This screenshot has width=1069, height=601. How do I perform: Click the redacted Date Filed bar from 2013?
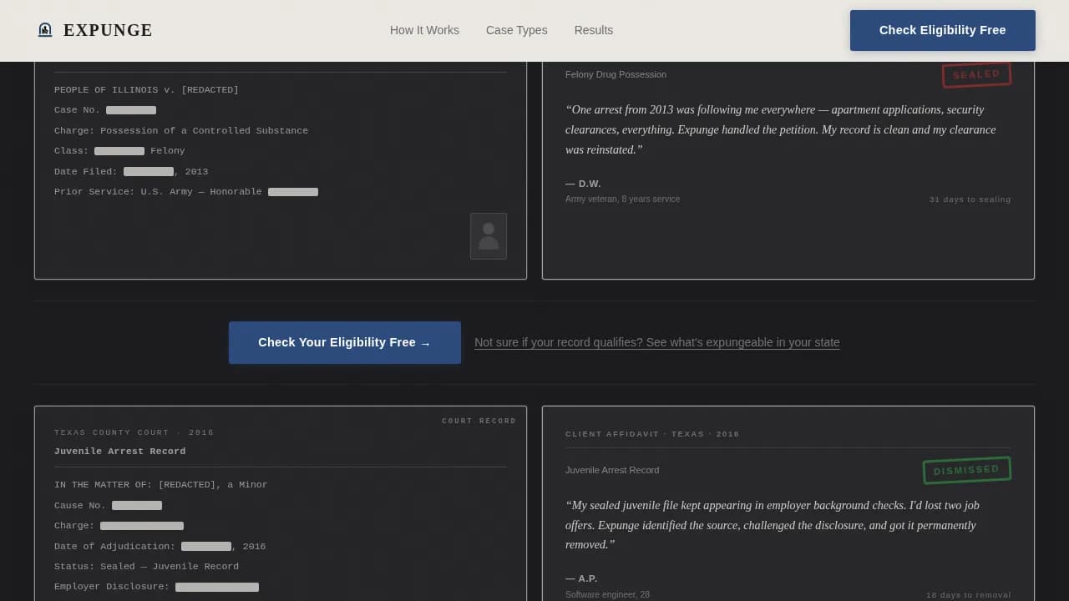tap(149, 171)
